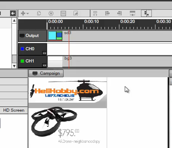Open the mixer sliders icon

tap(63, 13)
